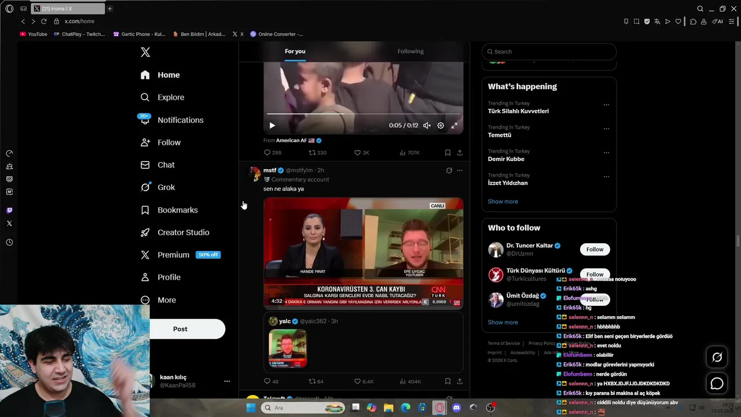The image size is (741, 417).
Task: Open Home in the X sidebar
Action: click(x=160, y=75)
